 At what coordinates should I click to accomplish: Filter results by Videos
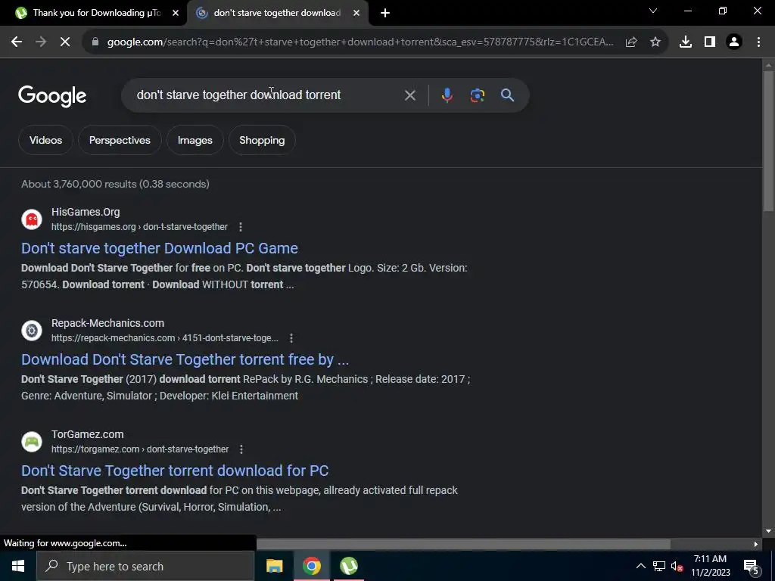pyautogui.click(x=45, y=140)
